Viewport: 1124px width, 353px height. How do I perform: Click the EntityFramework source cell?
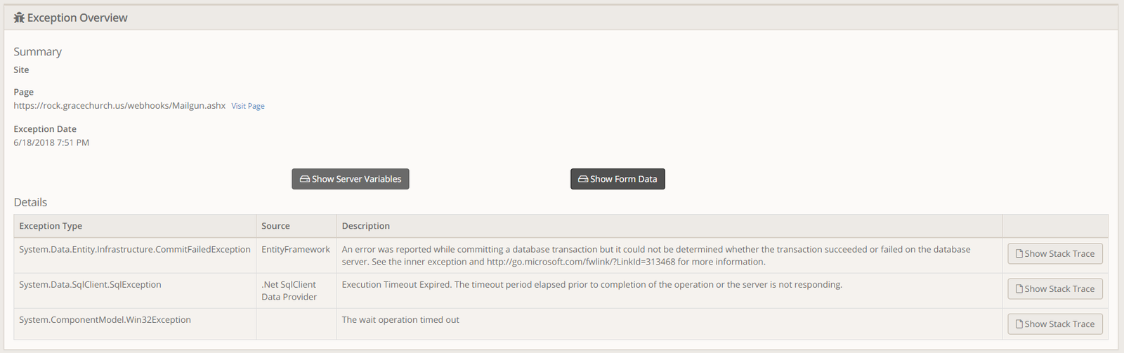tap(295, 249)
